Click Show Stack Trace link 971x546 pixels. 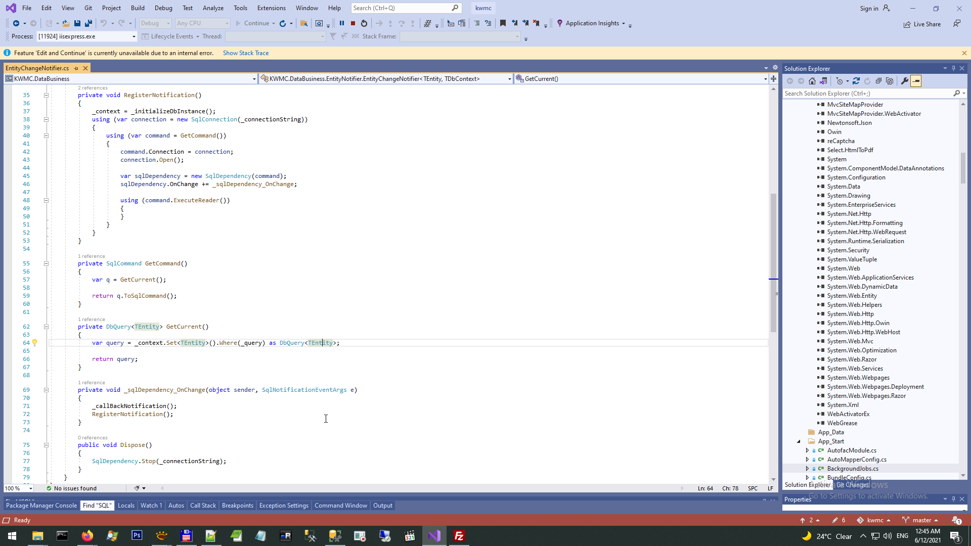246,53
